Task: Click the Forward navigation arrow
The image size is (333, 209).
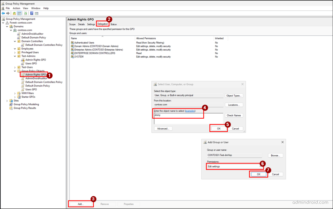Action: 8,13
